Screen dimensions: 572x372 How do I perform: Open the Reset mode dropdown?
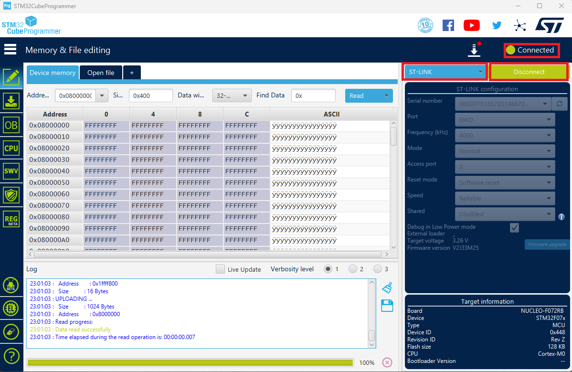click(x=505, y=182)
